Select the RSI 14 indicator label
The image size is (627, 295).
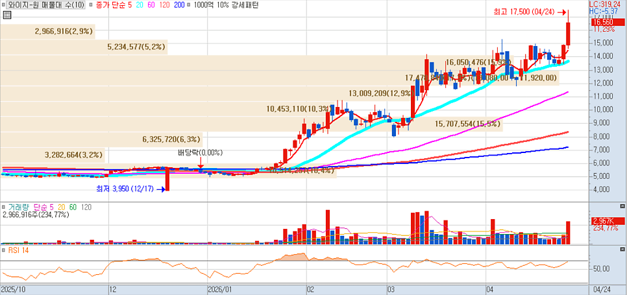coord(17,250)
